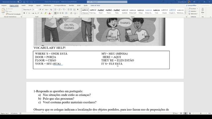Toggle bold N formatting

pos(24,13)
